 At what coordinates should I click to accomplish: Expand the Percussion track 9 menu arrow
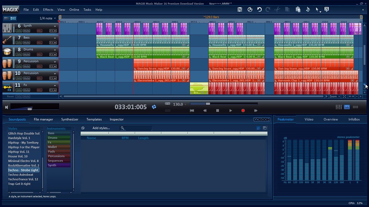55,62
